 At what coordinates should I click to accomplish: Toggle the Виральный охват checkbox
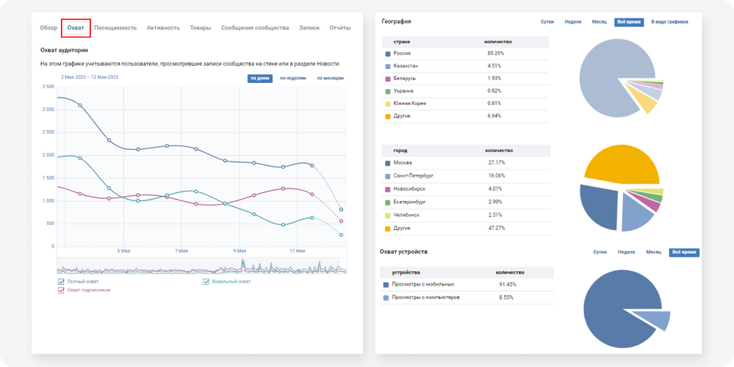pos(207,281)
